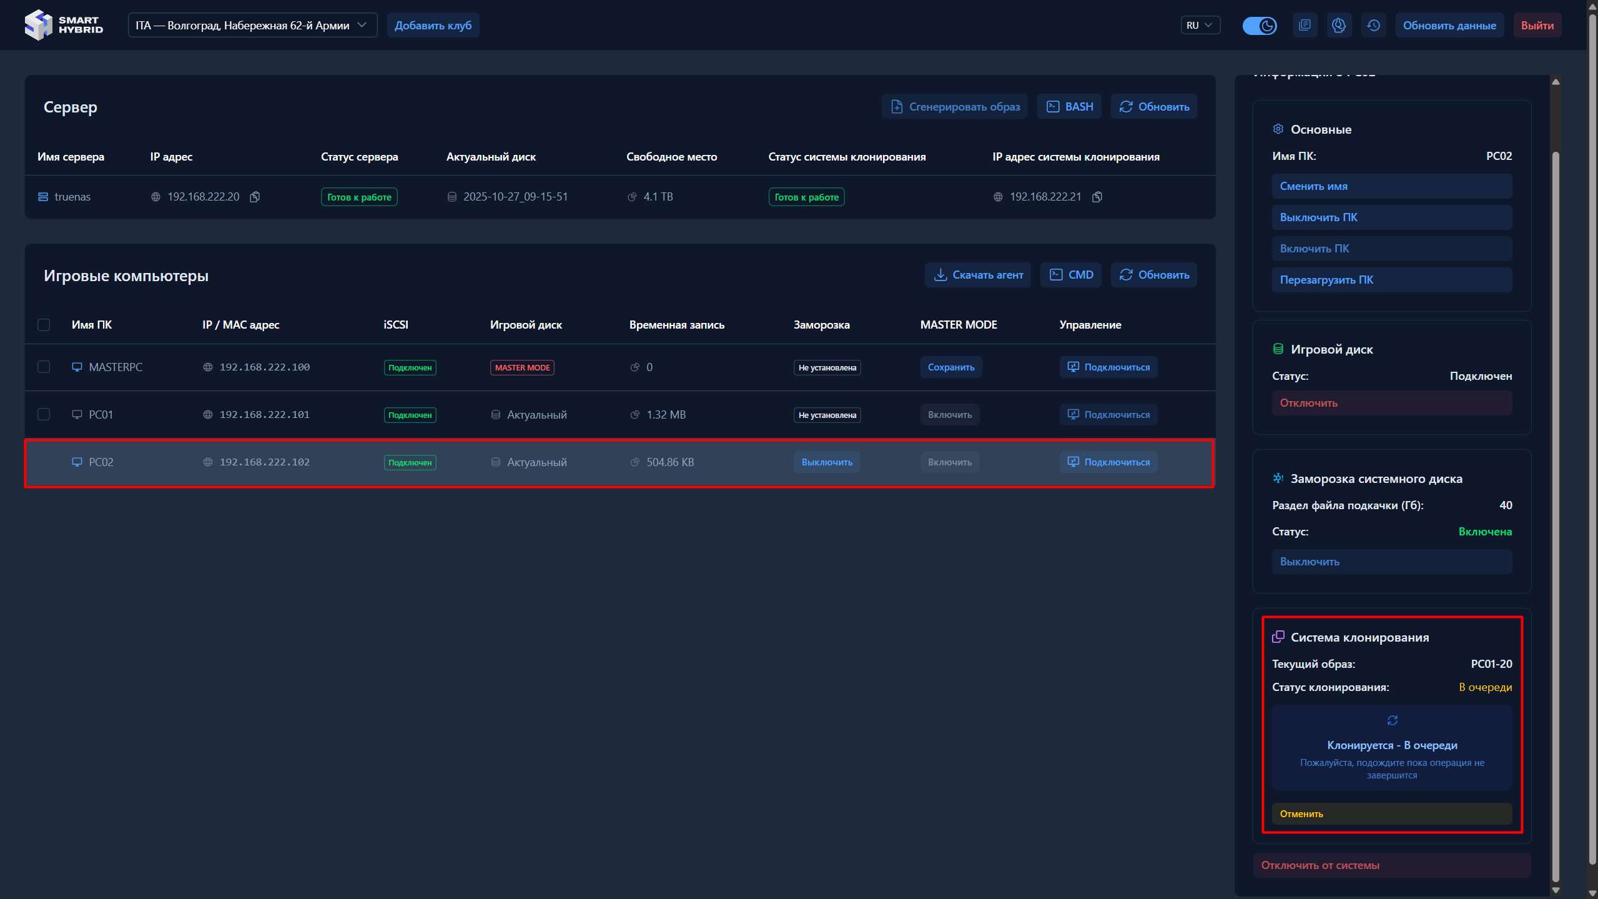
Task: Click Сохранить for MASTERPC master mode
Action: [950, 367]
